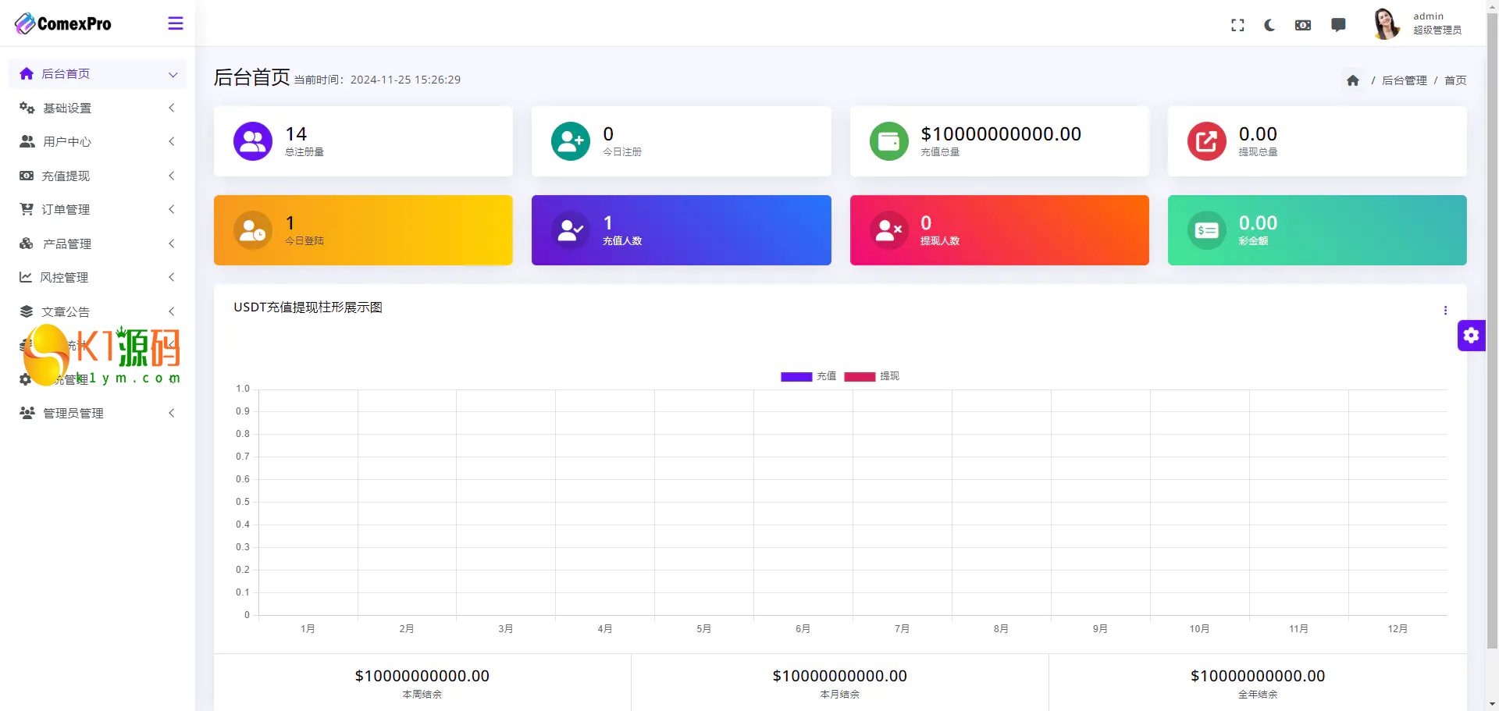Click the 充值人数 user-check icon

571,230
